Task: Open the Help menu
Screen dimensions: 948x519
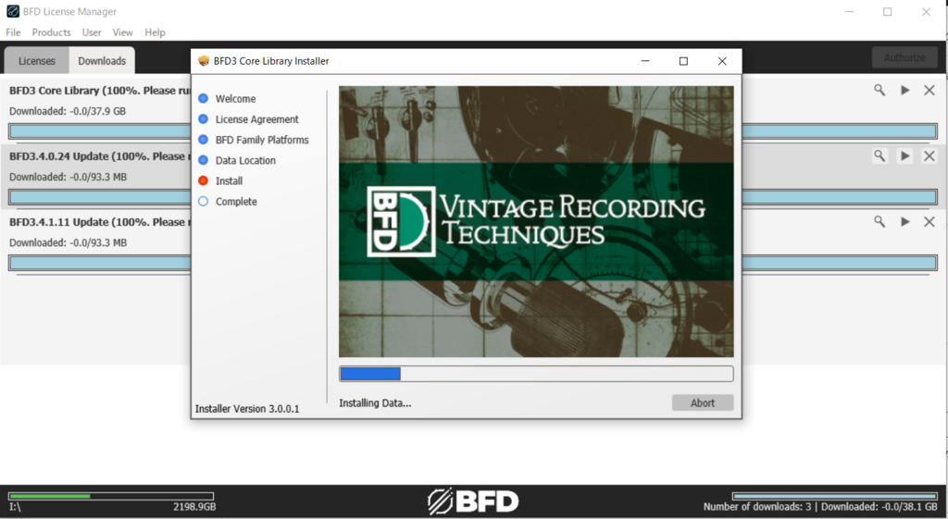Action: click(x=155, y=32)
